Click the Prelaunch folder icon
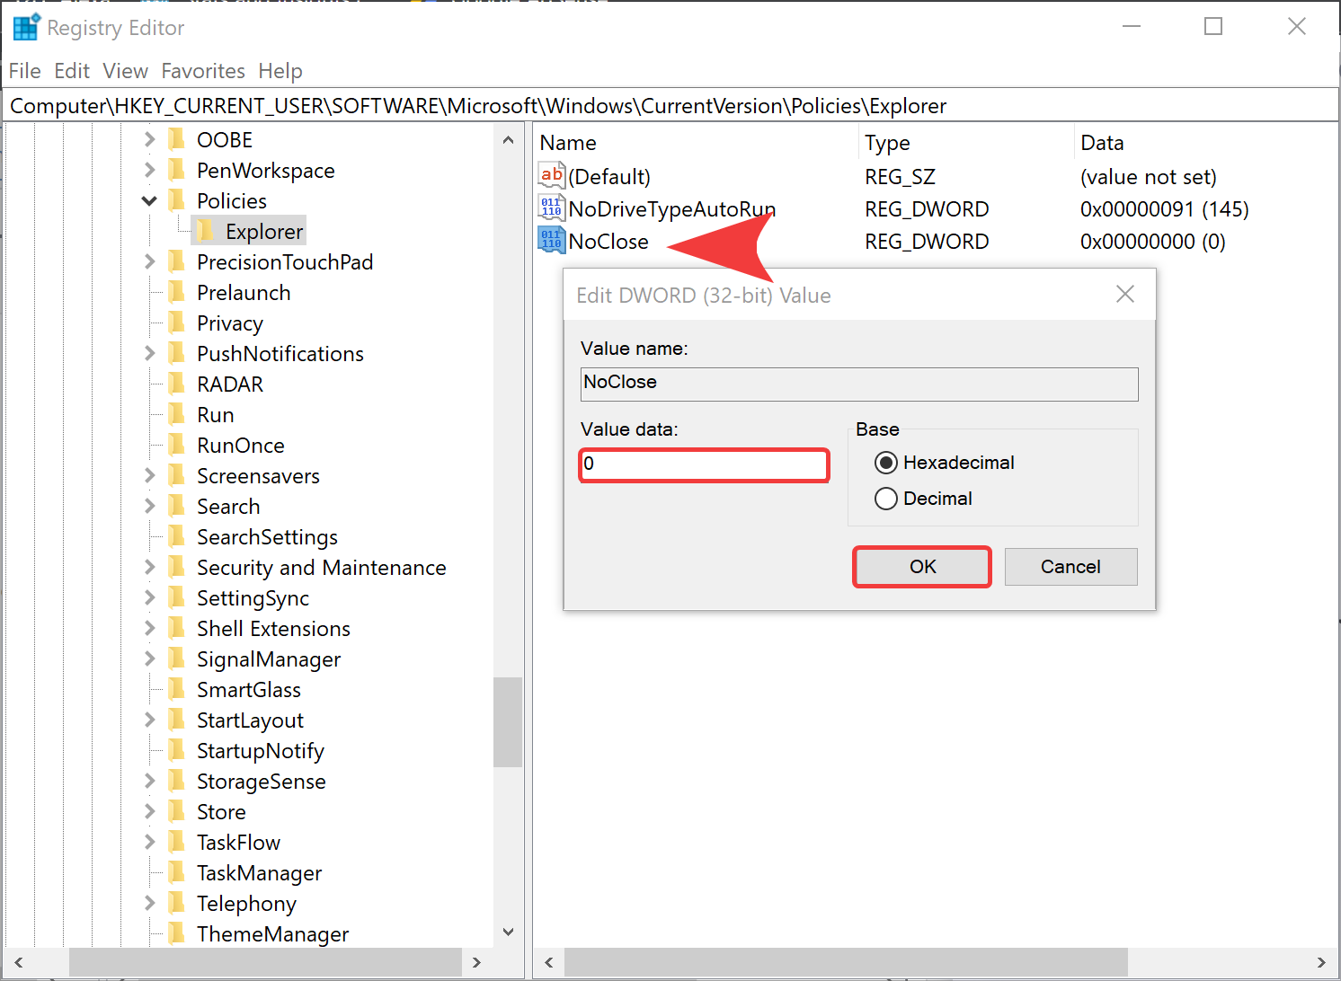This screenshot has height=981, width=1341. (x=178, y=292)
